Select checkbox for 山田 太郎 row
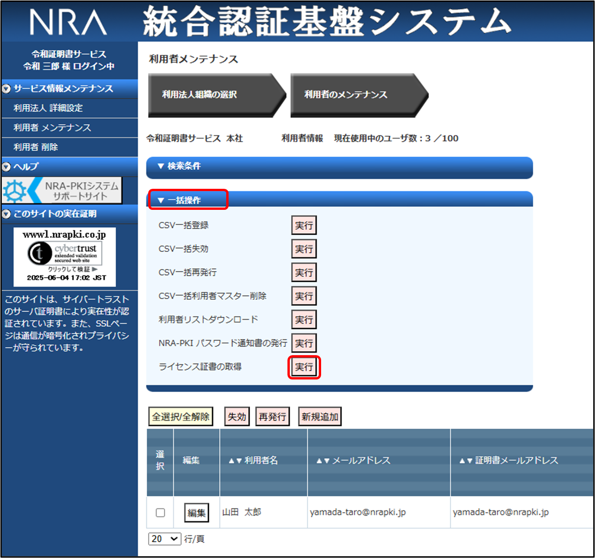Viewport: 595px width, 558px height. (x=160, y=513)
